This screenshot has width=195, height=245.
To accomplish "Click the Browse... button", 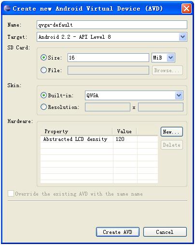I will coord(167,70).
